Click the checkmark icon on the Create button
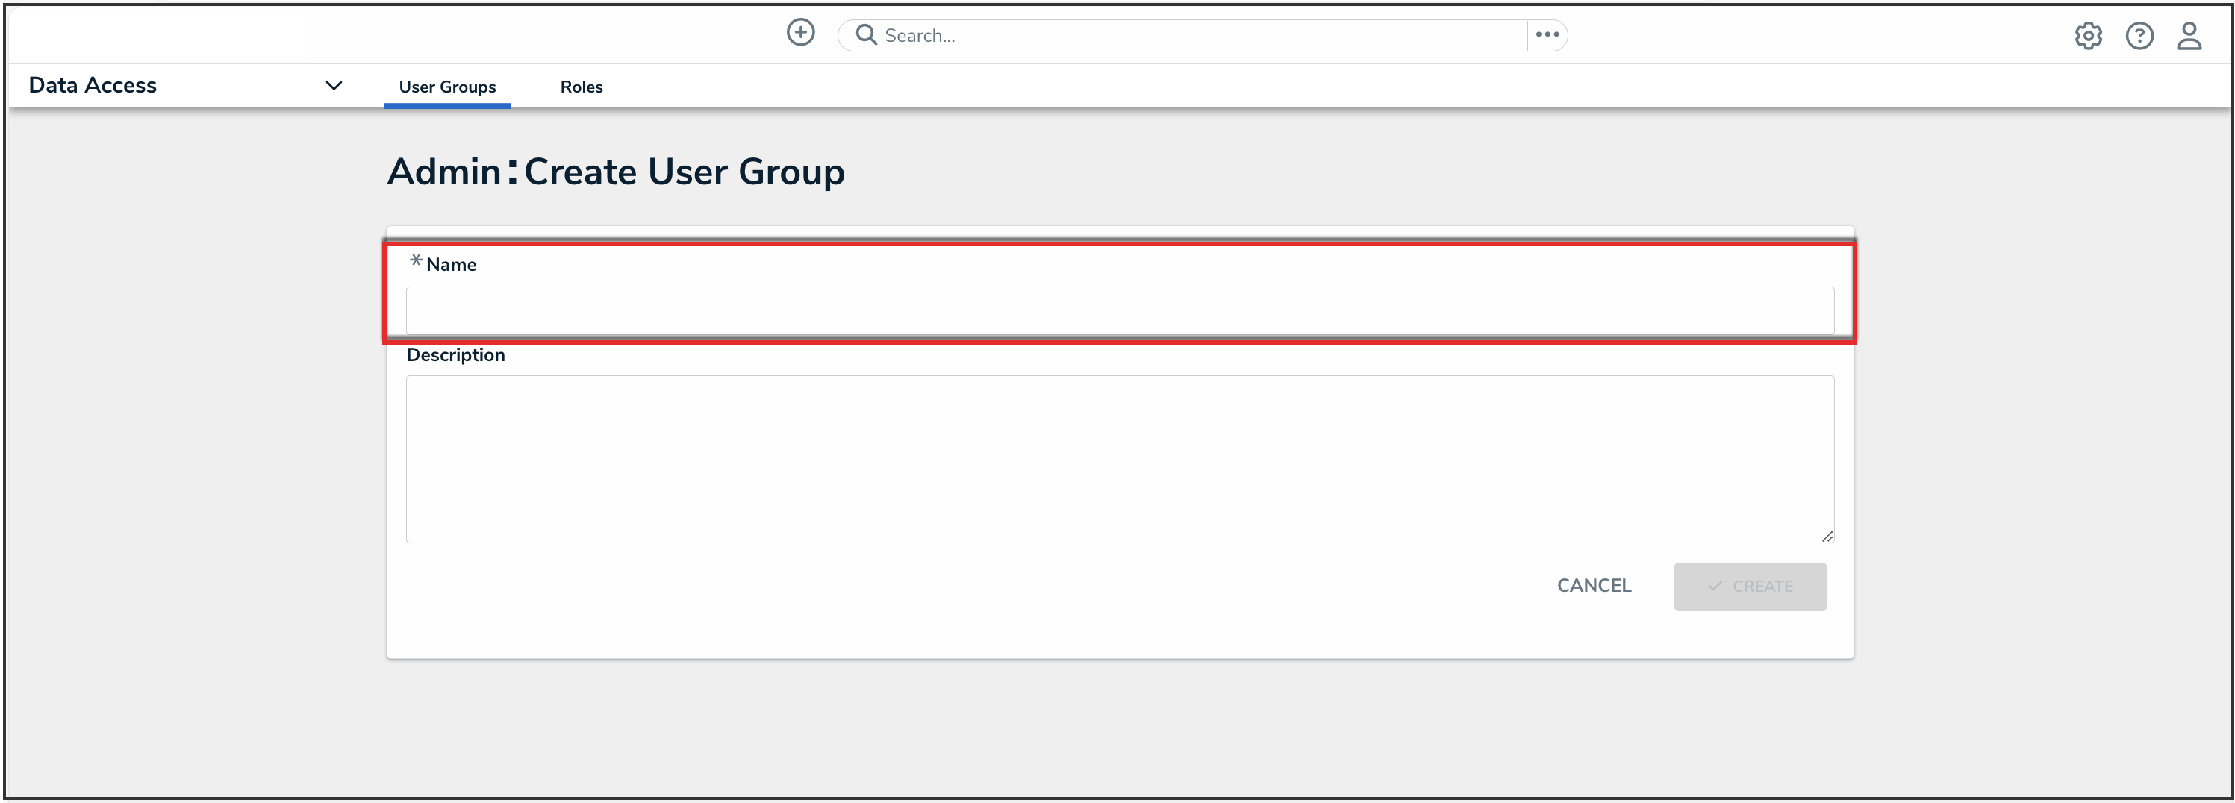2235x803 pixels. tap(1715, 587)
